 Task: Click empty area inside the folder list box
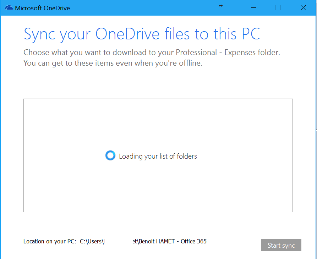point(158,121)
